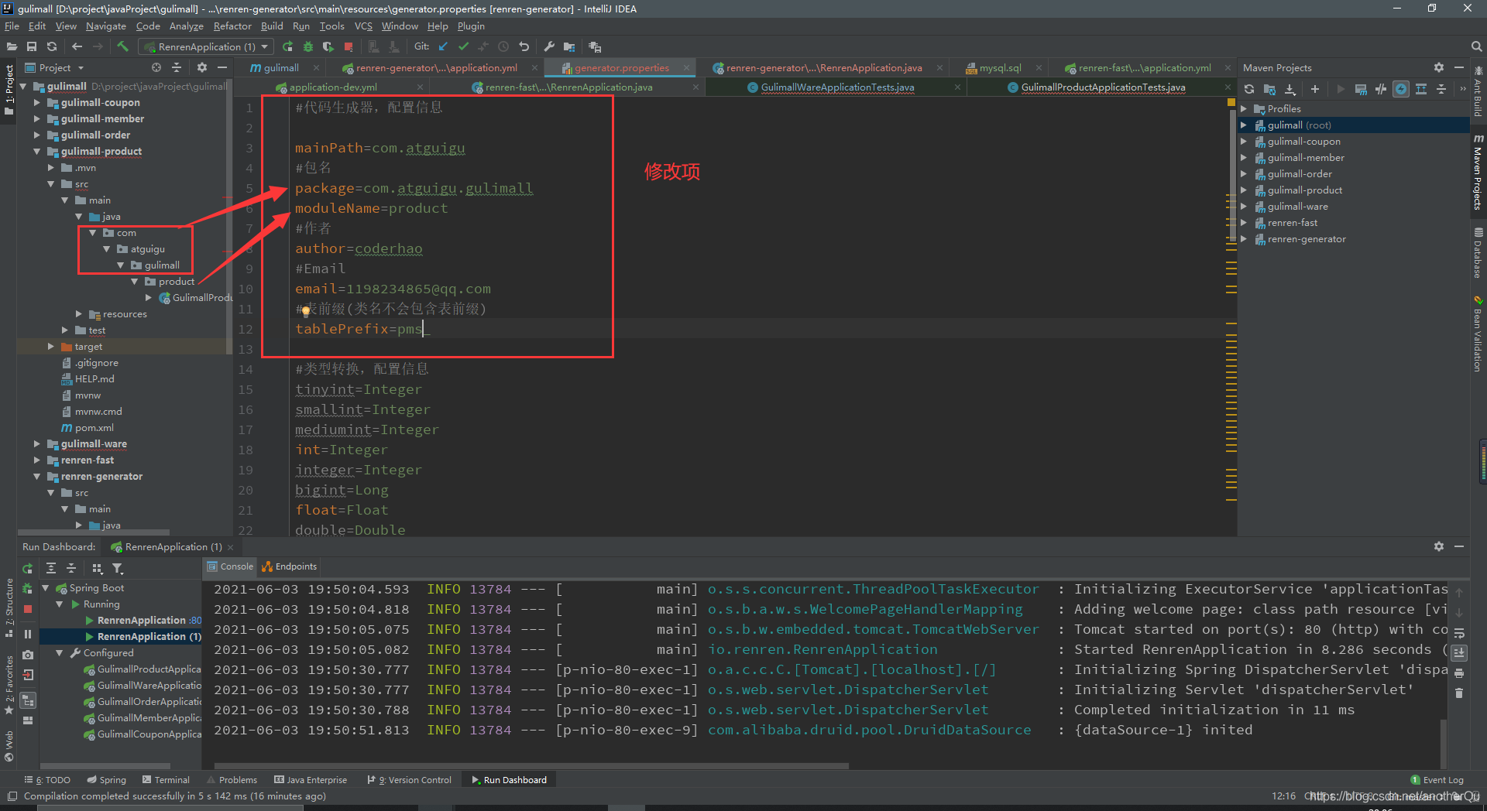Click the Debug bug icon in main toolbar

[x=307, y=46]
